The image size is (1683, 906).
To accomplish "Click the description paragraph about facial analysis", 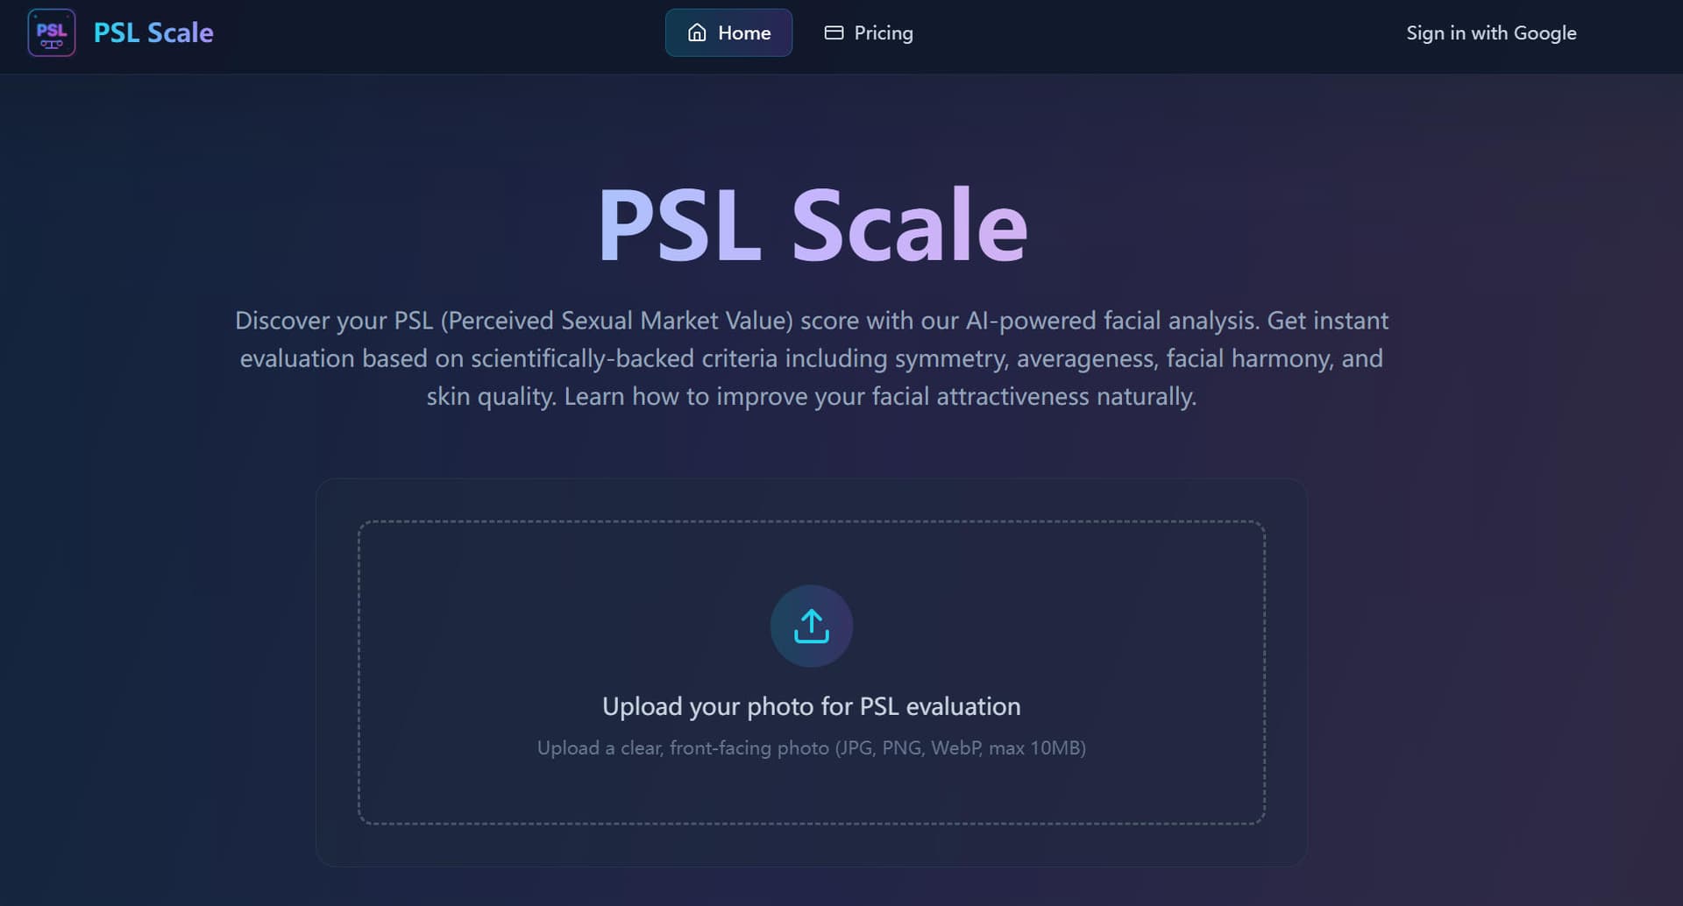I will (x=811, y=358).
